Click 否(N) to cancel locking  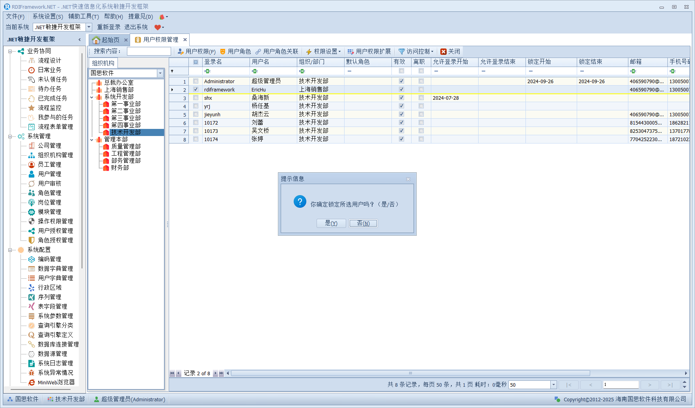(x=363, y=223)
